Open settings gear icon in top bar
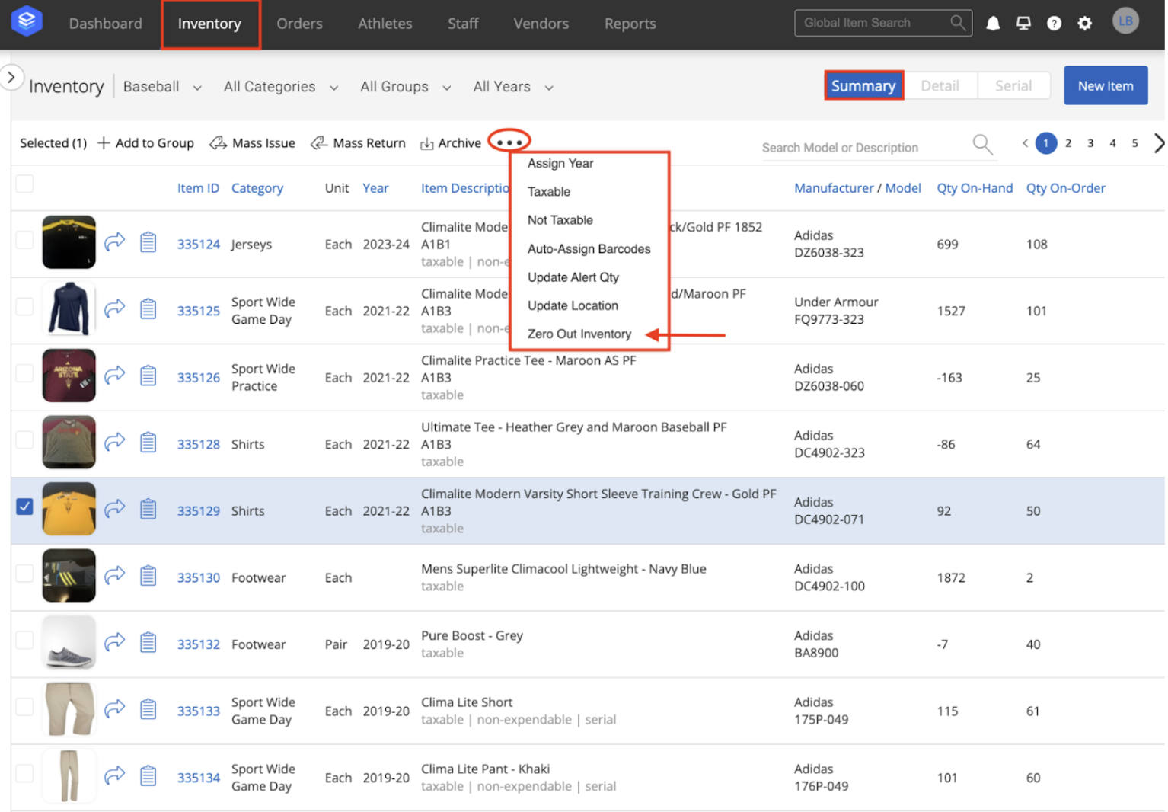This screenshot has width=1168, height=812. (1084, 24)
